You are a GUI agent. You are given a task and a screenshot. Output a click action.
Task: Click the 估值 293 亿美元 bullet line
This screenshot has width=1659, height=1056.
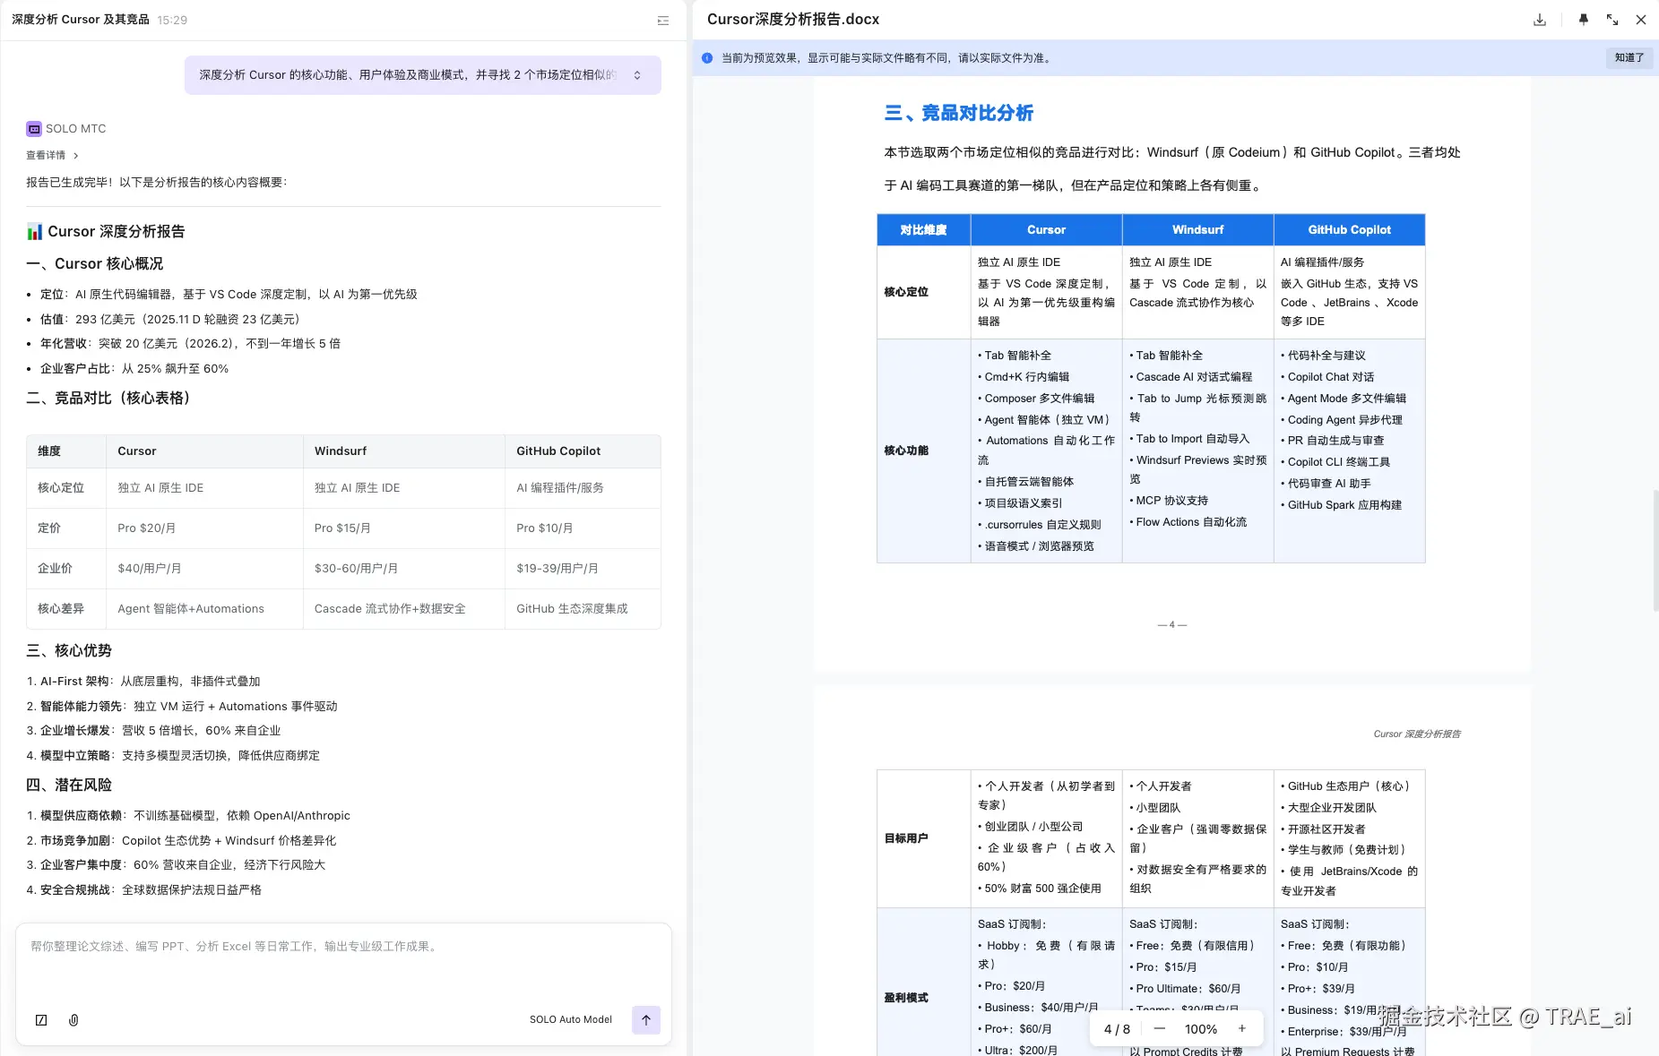coord(170,320)
